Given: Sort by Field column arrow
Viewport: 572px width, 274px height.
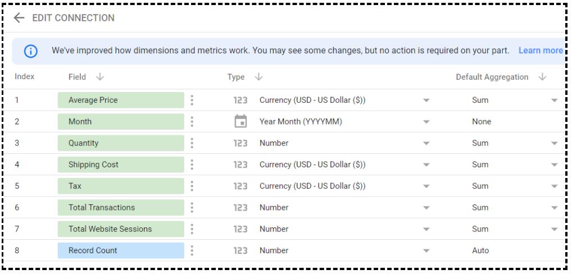Looking at the screenshot, I should pos(99,77).
